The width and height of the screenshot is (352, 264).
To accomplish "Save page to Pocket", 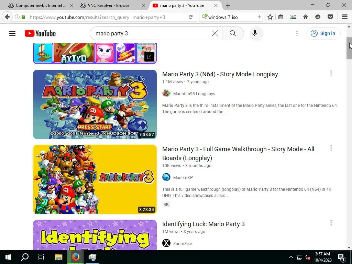I will point(330,17).
